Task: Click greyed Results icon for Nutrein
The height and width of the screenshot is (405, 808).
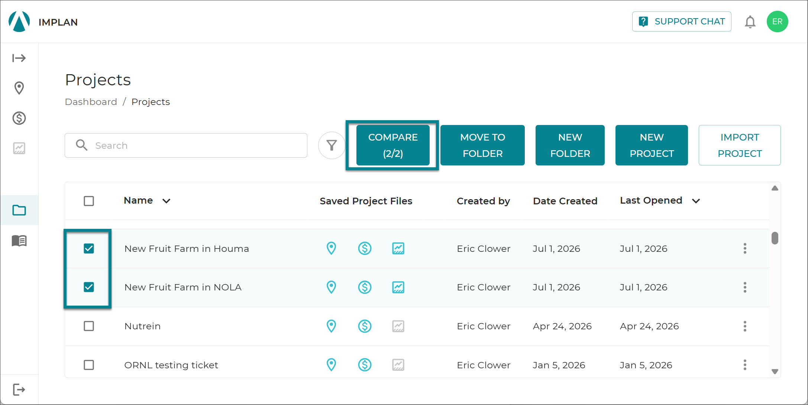Action: [398, 326]
